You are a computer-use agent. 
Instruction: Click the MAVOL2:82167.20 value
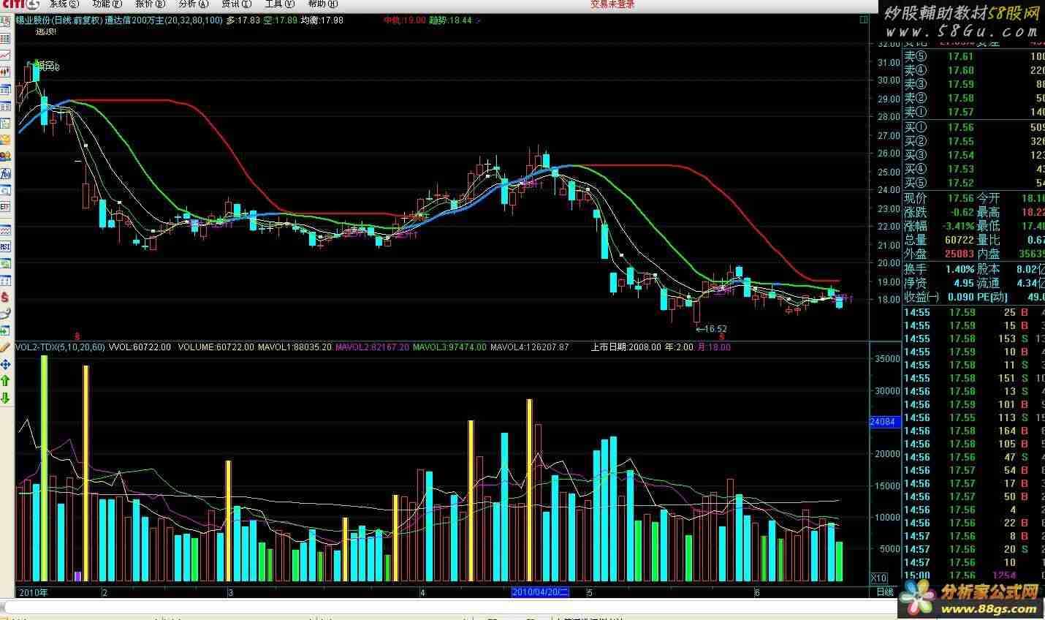coord(372,347)
